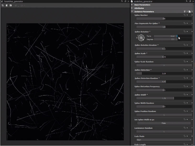Expand the Base Parameters section

[x=132, y=5]
